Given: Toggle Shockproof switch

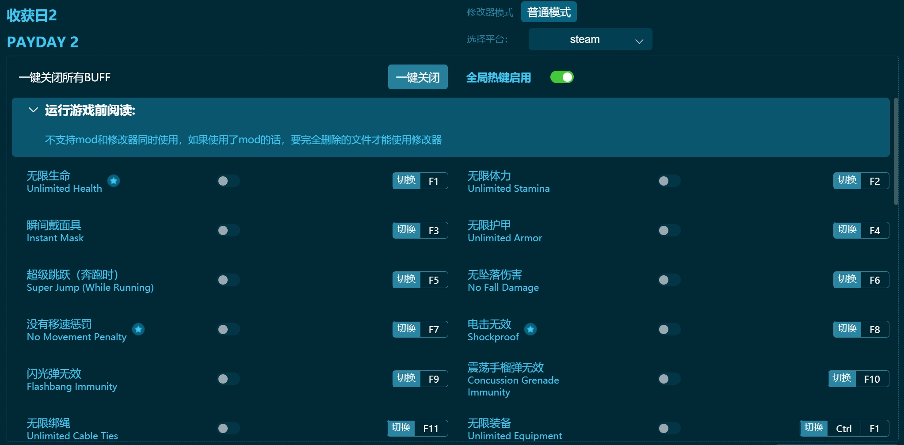Looking at the screenshot, I should coord(669,329).
